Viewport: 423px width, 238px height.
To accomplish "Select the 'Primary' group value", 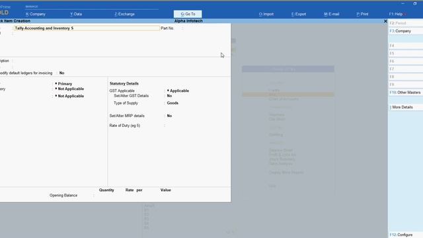I will click(63, 84).
